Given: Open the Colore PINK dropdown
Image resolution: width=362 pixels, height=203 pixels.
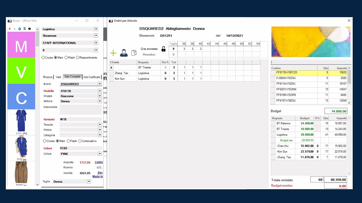Looking at the screenshot, I should (100, 154).
